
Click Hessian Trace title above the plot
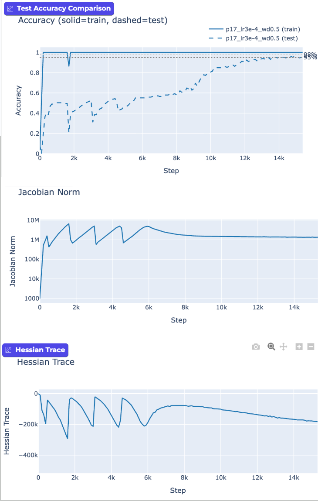click(46, 362)
